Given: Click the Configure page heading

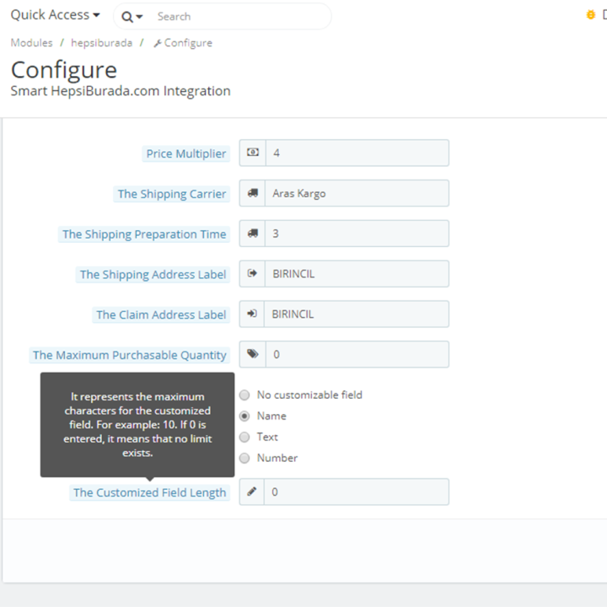Looking at the screenshot, I should click(x=64, y=70).
